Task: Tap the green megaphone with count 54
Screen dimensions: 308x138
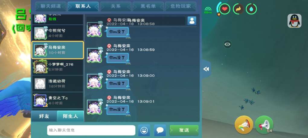Action: 264,125
